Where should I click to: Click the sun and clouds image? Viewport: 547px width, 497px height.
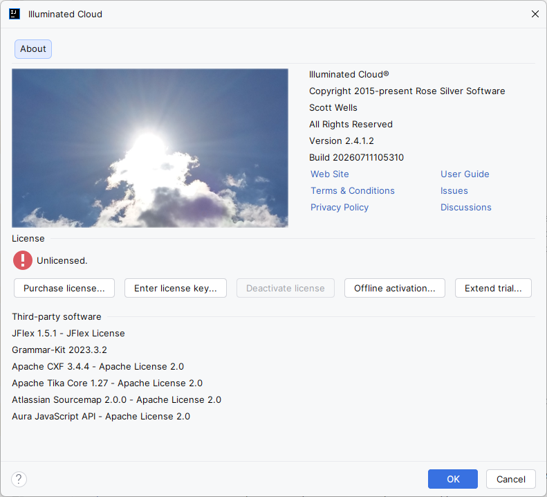click(150, 148)
